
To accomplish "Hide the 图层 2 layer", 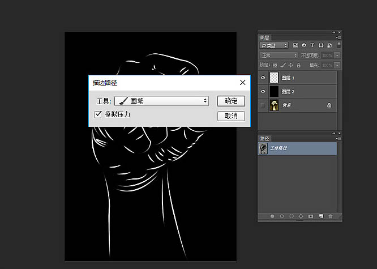I will (263, 91).
